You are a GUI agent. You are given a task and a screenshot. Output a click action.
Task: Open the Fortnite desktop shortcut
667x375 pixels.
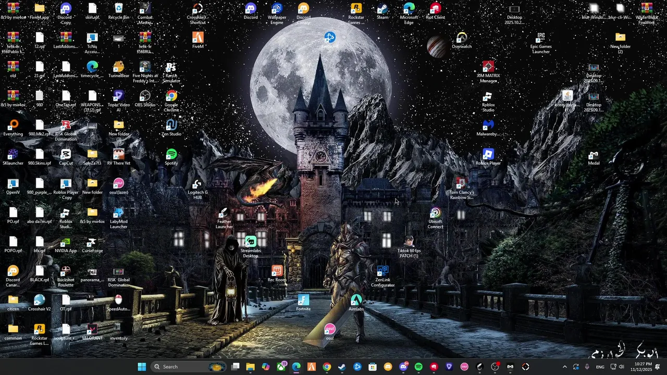coord(303,303)
